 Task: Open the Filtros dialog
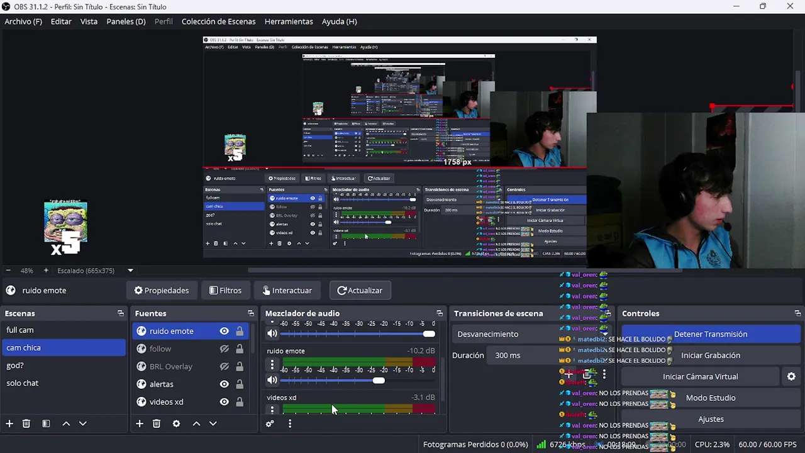point(225,290)
